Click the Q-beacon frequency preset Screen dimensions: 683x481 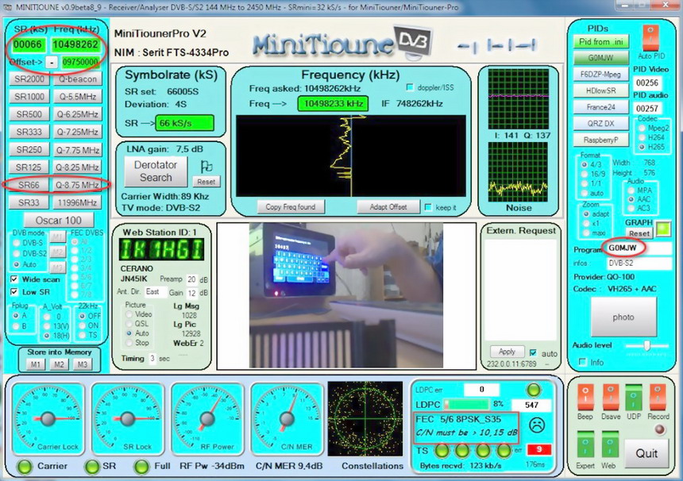click(78, 79)
